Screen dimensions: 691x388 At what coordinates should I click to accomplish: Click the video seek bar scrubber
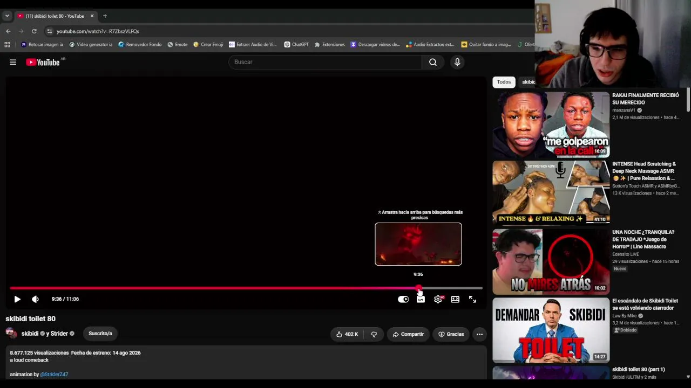419,288
